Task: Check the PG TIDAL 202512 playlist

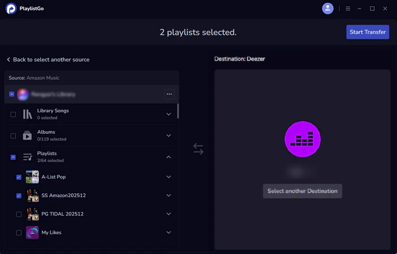Action: coord(19,214)
